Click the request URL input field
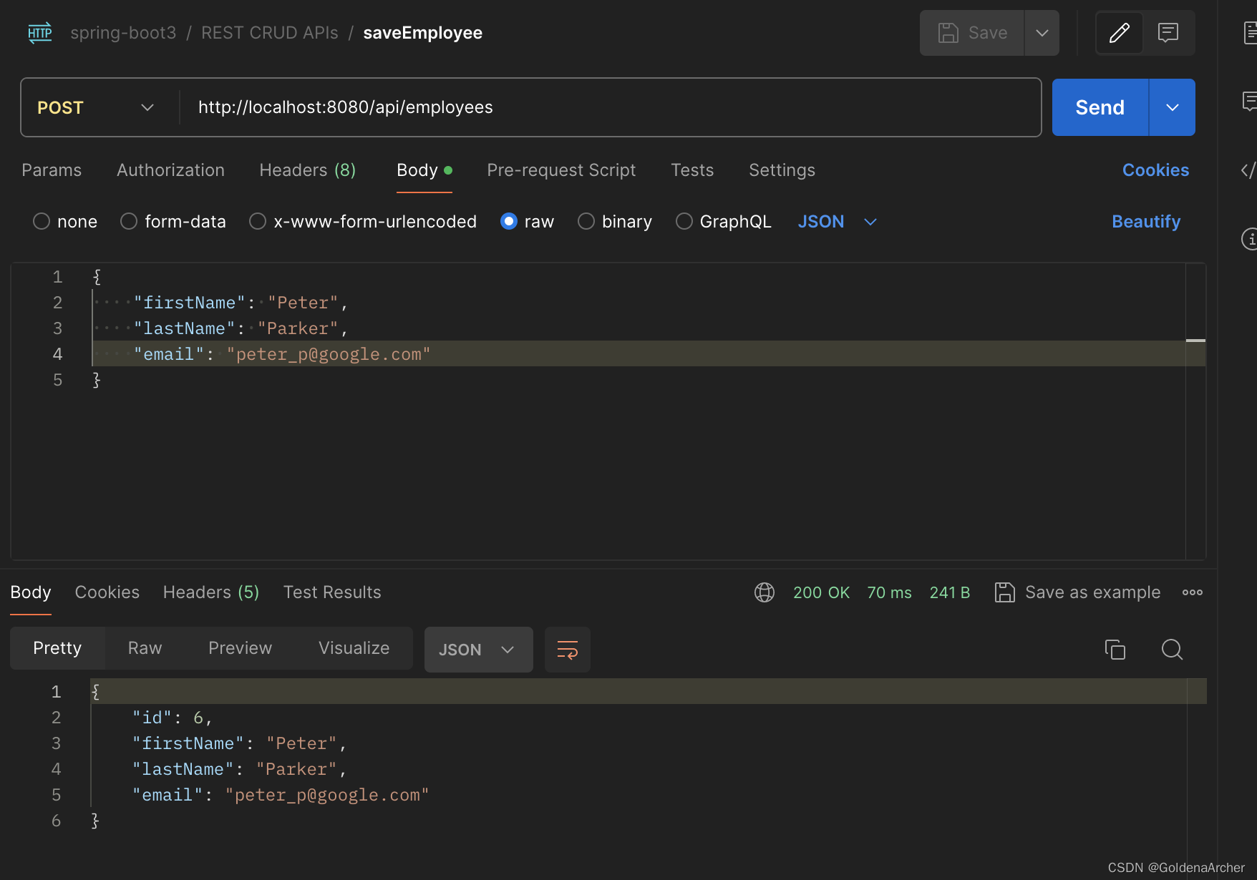The image size is (1257, 880). tap(610, 107)
